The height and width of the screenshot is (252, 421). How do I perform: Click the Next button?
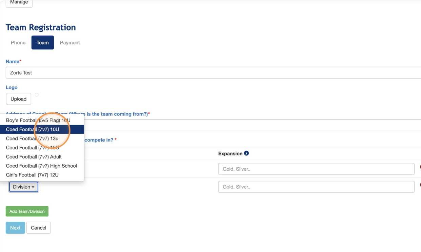[x=15, y=228]
